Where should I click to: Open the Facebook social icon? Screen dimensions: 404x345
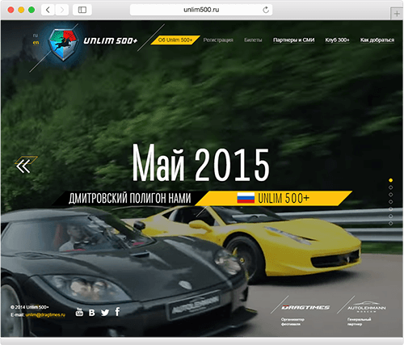tap(117, 312)
